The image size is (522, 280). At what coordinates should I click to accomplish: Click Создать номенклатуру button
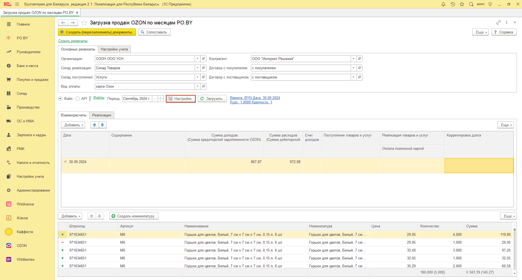(x=134, y=216)
